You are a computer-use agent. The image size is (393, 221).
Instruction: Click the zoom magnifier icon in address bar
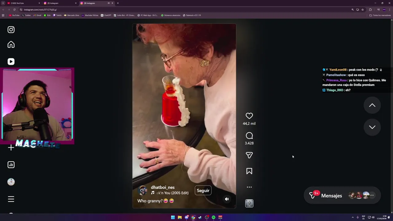pyautogui.click(x=352, y=10)
